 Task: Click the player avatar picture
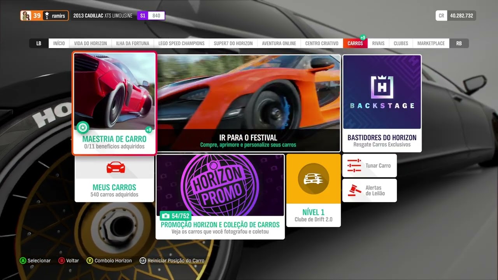26,16
